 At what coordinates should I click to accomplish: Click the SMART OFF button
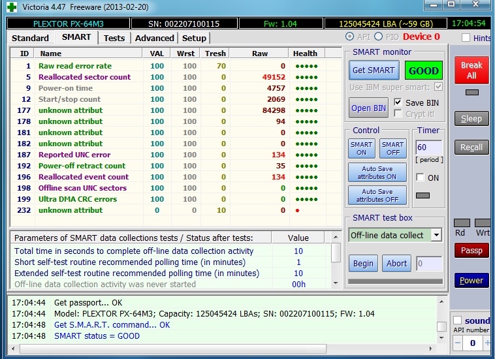(x=392, y=148)
